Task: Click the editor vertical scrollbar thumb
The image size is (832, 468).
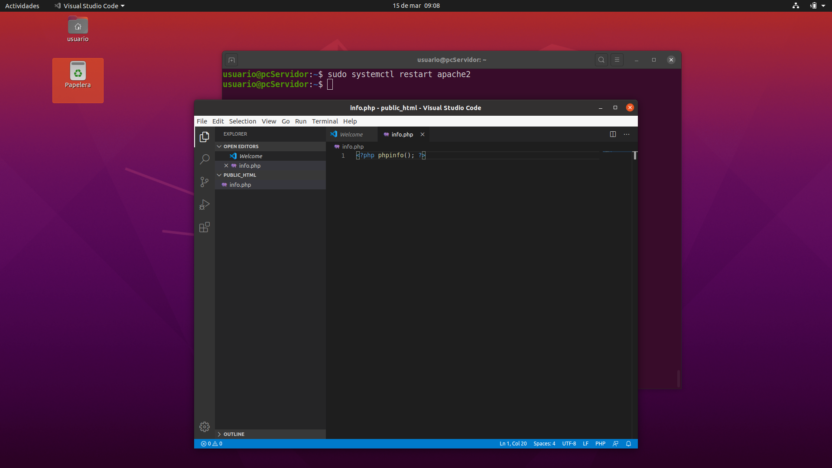Action: coord(635,155)
